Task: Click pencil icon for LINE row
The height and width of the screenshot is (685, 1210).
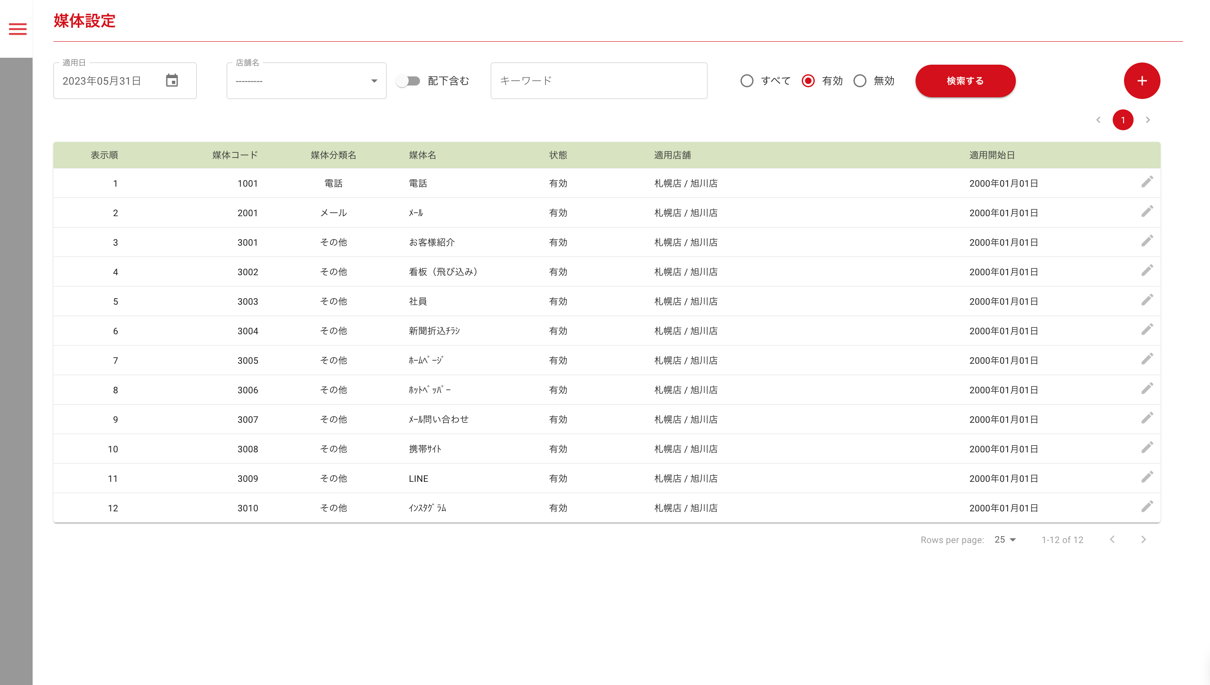Action: tap(1147, 477)
